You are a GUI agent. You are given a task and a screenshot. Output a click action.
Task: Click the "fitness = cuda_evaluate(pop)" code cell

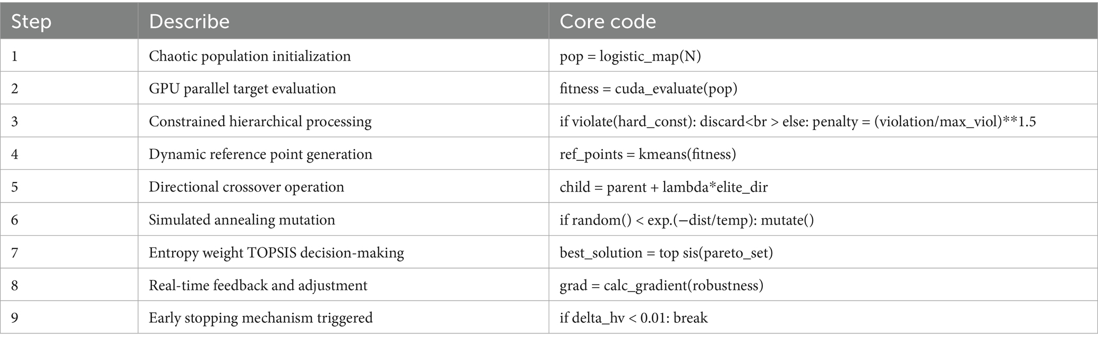click(649, 89)
